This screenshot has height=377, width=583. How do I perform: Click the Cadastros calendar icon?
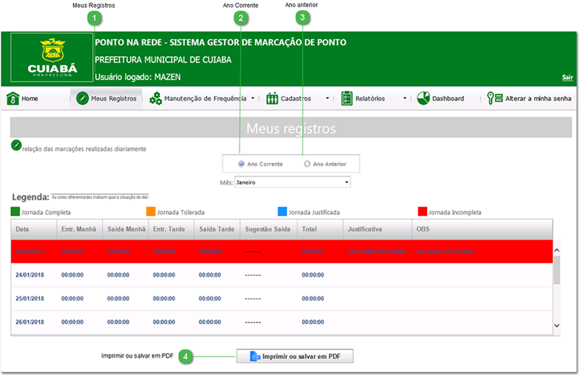272,98
